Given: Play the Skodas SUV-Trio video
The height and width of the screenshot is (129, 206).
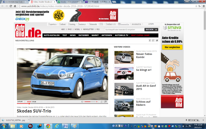Looking at the screenshot, I should [62, 74].
